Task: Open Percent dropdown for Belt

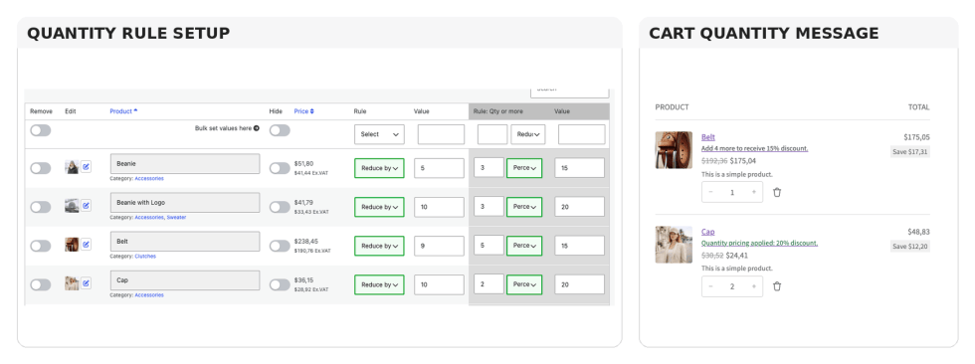Action: tap(524, 246)
